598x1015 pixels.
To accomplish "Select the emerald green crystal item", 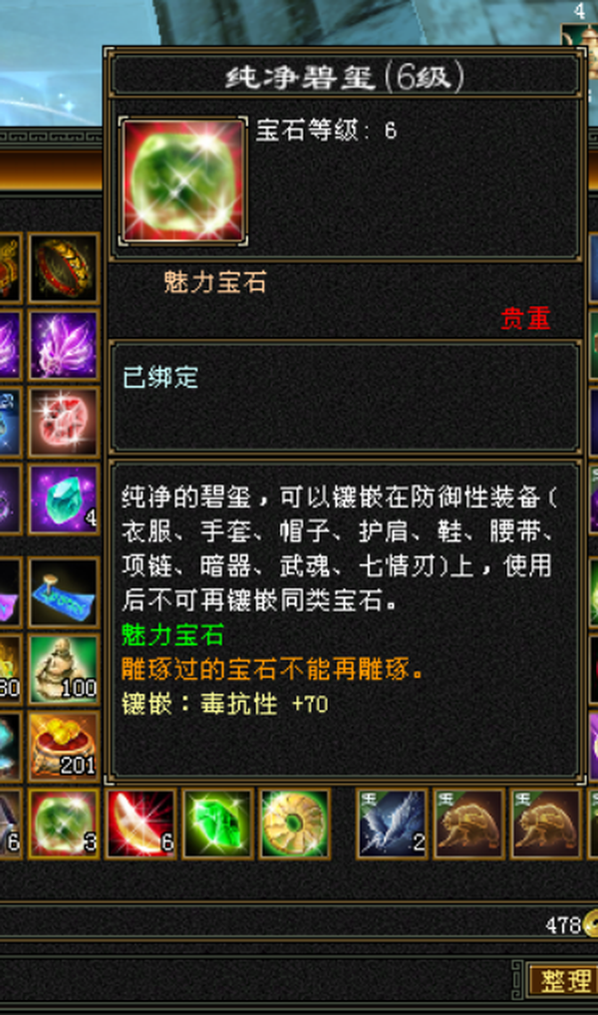I will [217, 824].
